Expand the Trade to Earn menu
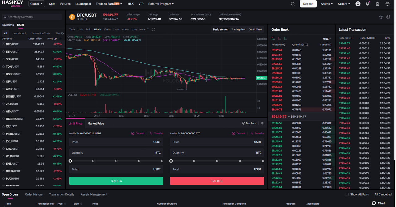Image resolution: width=396 pixels, height=207 pixels. pyautogui.click(x=109, y=4)
